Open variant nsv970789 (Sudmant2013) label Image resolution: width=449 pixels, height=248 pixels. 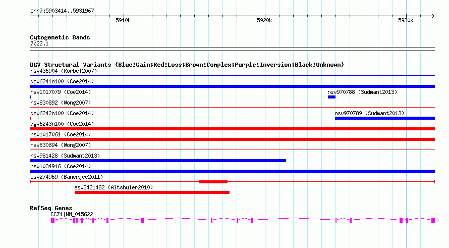pos(369,113)
